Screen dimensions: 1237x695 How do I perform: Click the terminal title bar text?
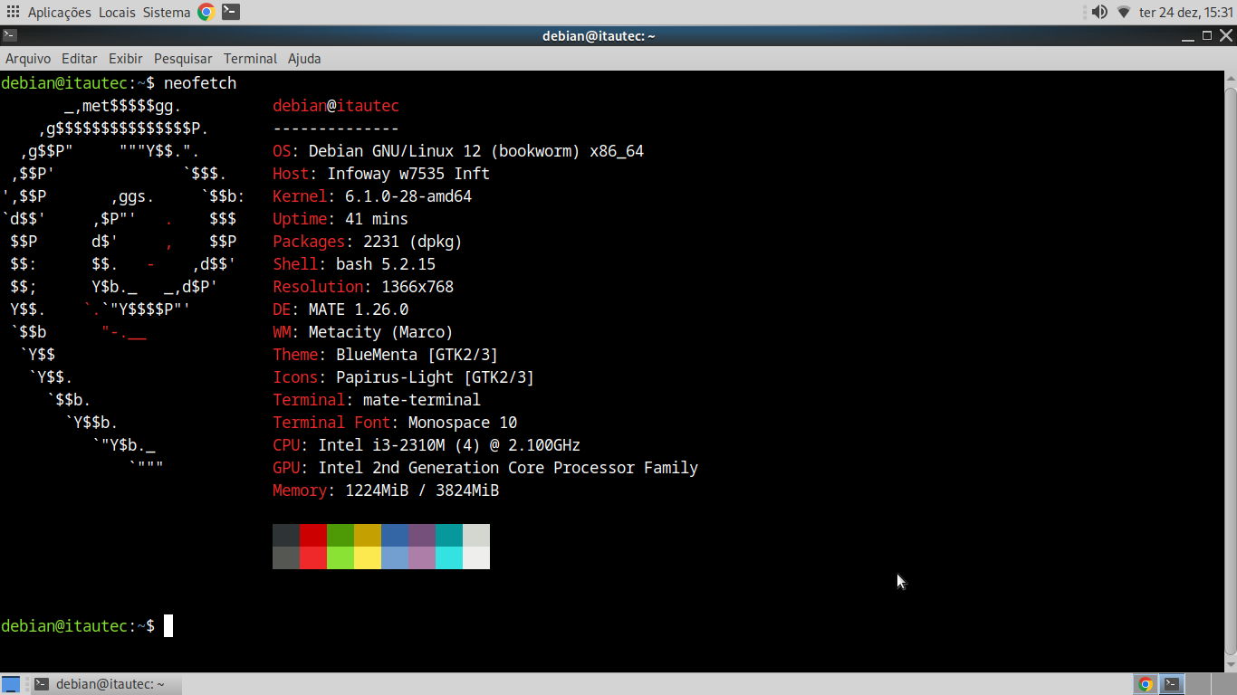pos(599,36)
